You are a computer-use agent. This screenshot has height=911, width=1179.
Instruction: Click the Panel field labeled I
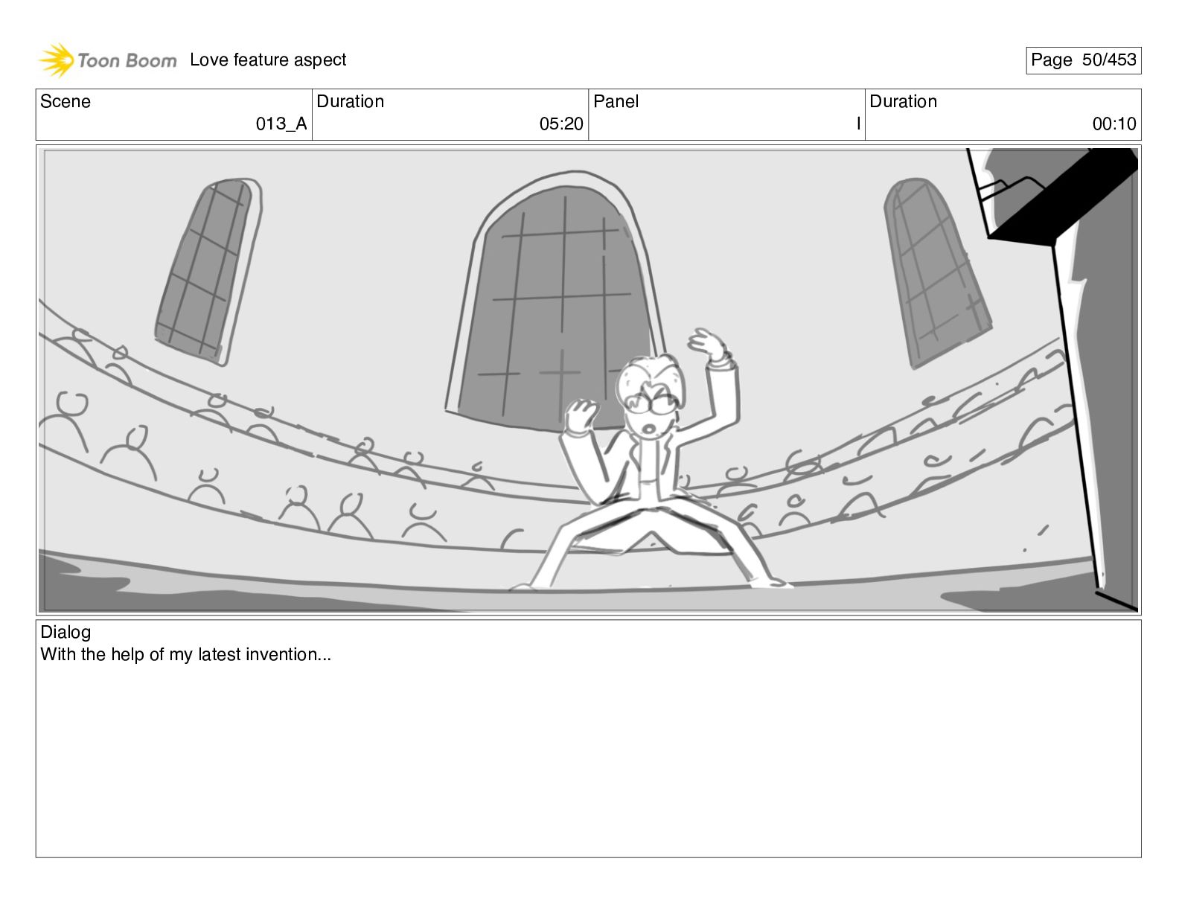726,115
